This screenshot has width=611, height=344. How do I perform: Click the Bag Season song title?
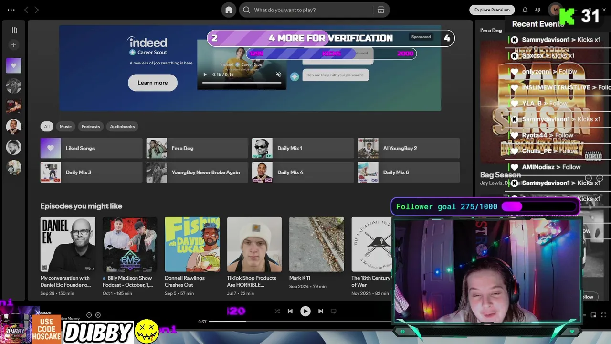[500, 175]
